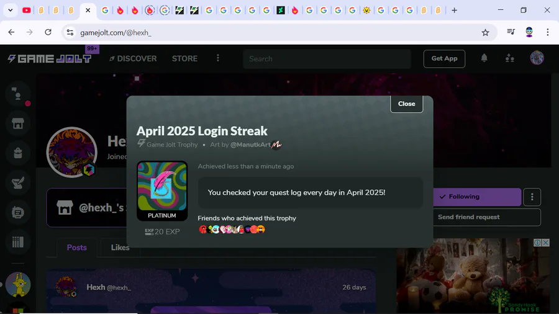The height and width of the screenshot is (314, 559).
Task: Close the active browser tab
Action: (x=88, y=11)
